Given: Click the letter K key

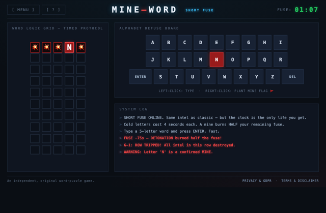Looking at the screenshot, I should [169, 59].
